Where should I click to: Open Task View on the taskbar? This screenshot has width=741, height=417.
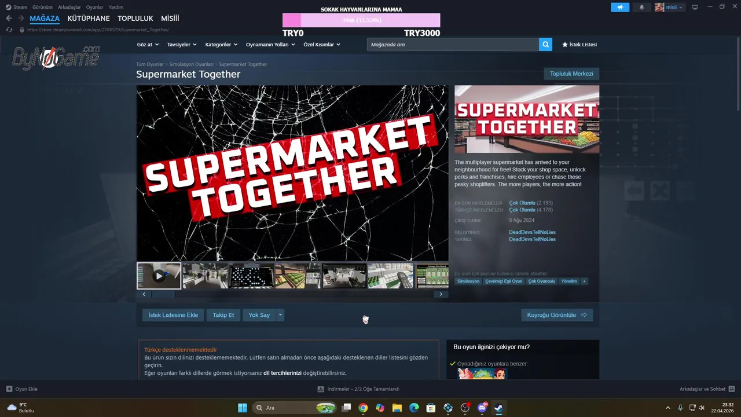click(x=346, y=408)
